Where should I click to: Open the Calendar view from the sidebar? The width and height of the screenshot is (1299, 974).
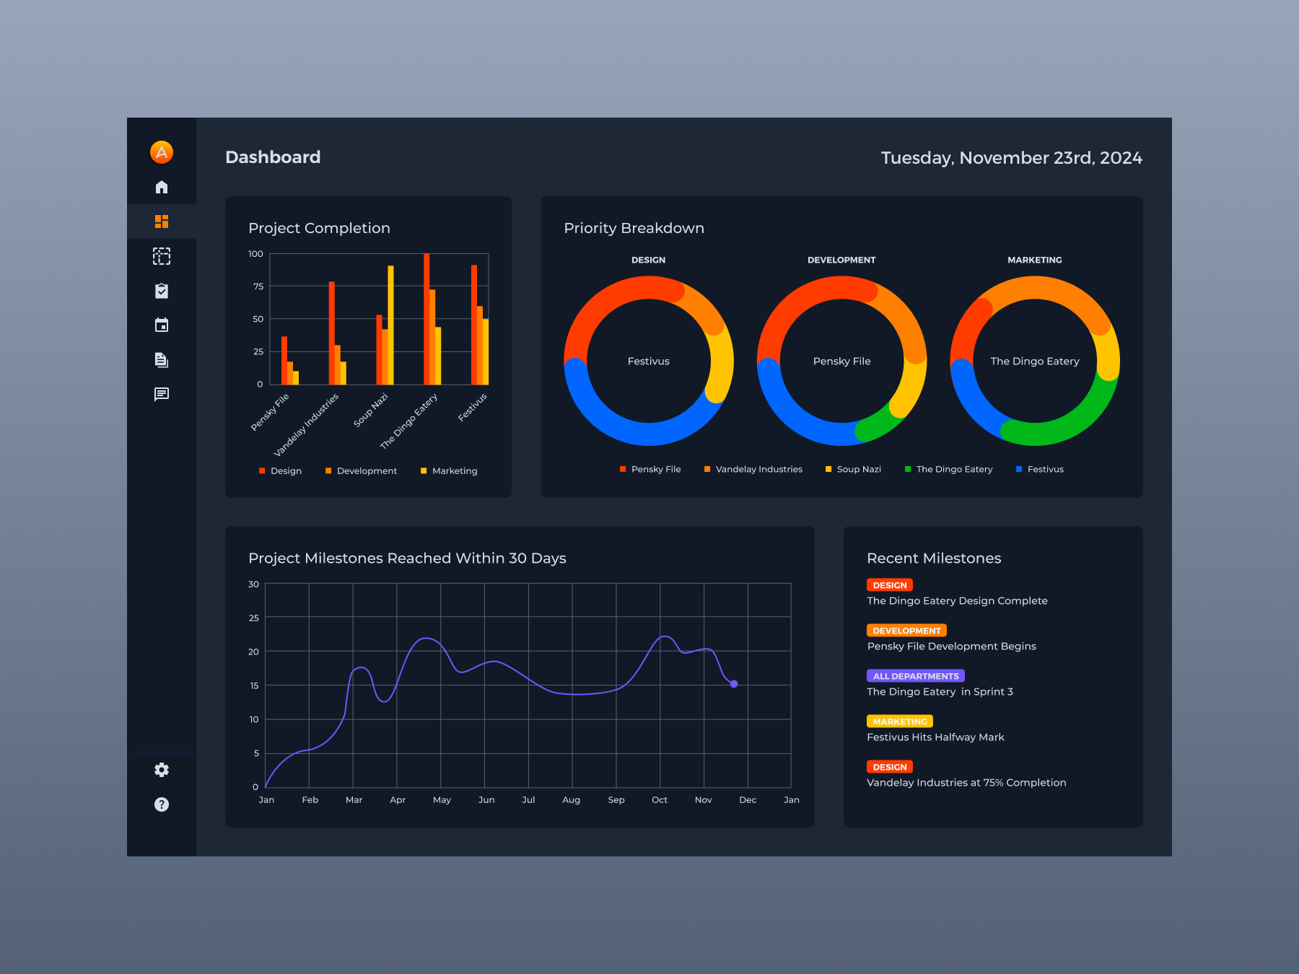click(162, 325)
